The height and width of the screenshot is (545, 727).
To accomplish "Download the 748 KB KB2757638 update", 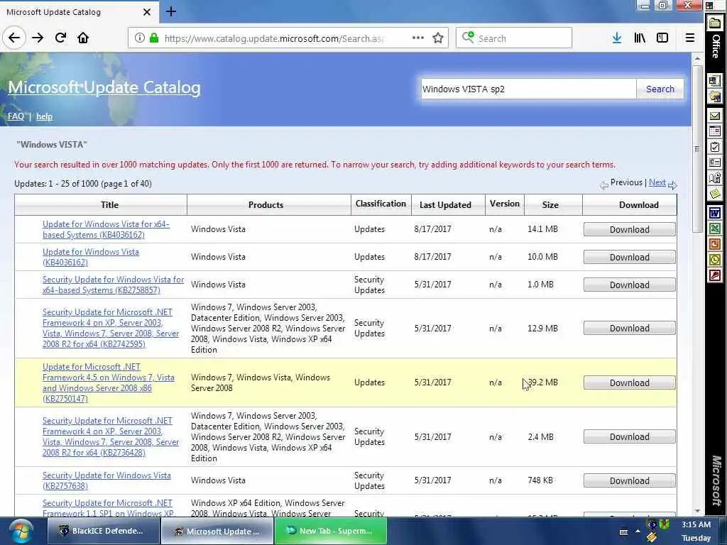I will click(x=629, y=480).
